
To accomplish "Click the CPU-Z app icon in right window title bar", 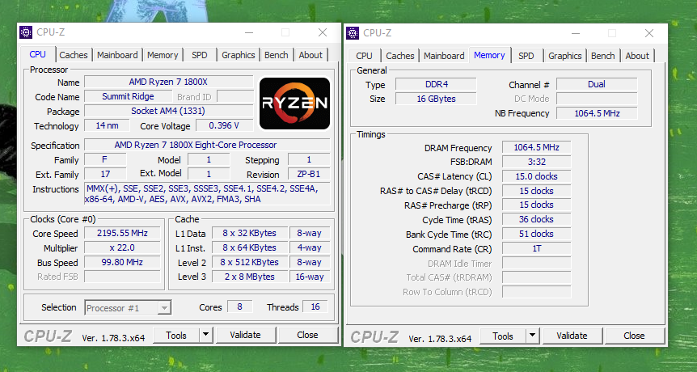I will 353,33.
